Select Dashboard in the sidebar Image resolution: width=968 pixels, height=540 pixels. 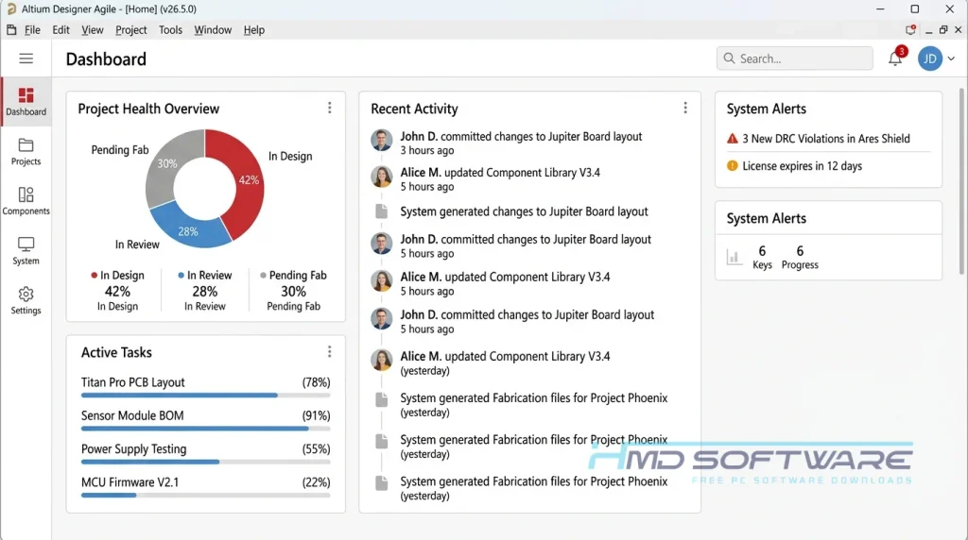point(26,102)
